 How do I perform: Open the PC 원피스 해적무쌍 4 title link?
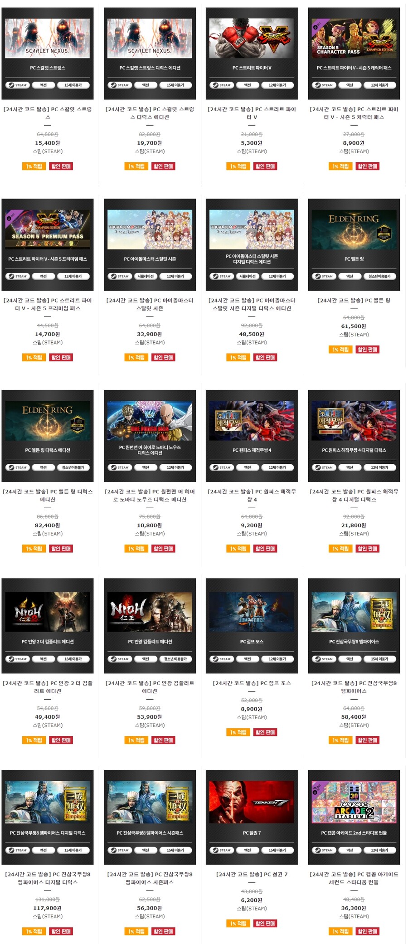point(252,496)
